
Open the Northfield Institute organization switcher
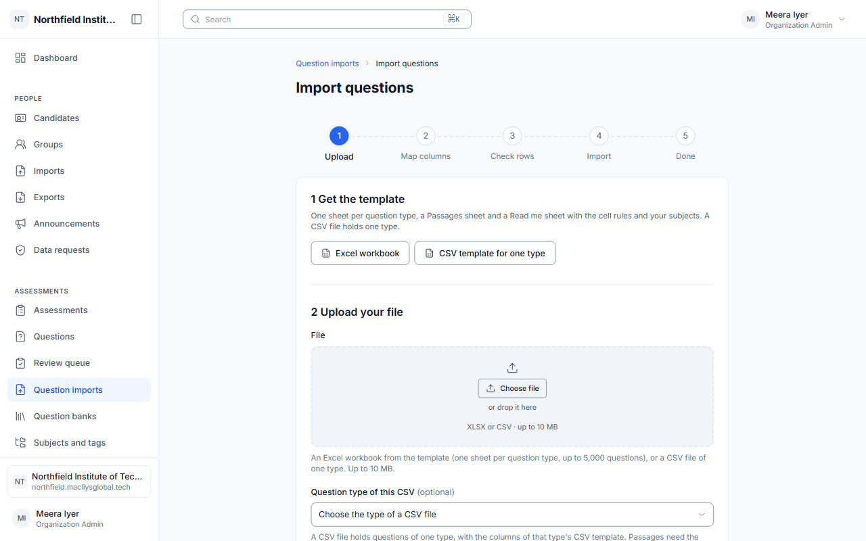tap(79, 481)
